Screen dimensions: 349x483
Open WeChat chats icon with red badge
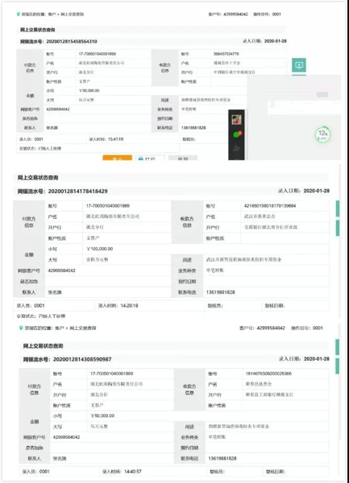pyautogui.click(x=237, y=134)
